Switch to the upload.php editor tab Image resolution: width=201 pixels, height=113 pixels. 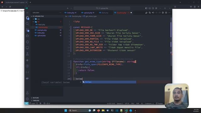click(x=88, y=13)
